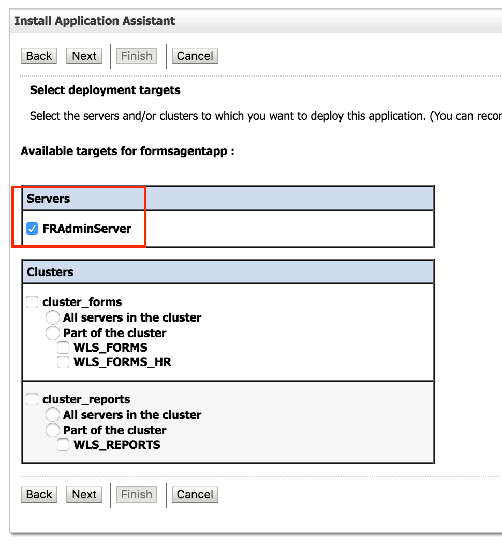The height and width of the screenshot is (545, 502).
Task: Enable the WLS_REPORTS server checkbox
Action: [x=63, y=444]
